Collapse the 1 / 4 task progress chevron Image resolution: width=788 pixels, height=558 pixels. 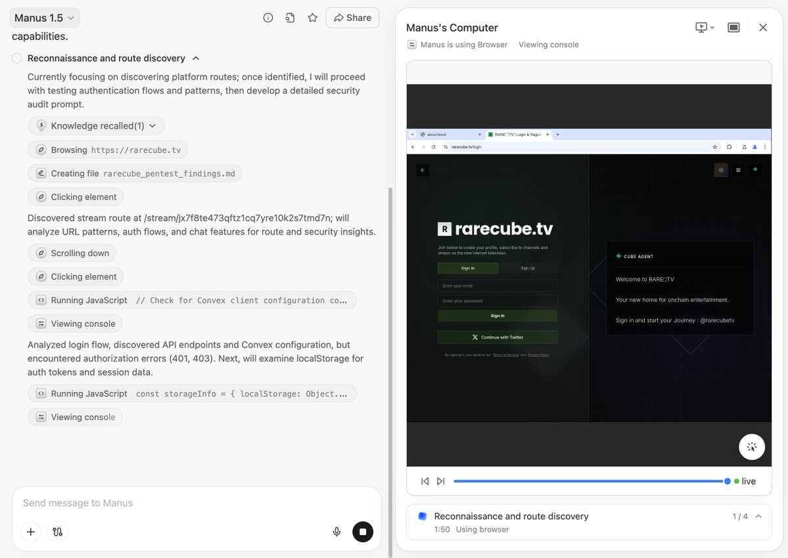758,517
